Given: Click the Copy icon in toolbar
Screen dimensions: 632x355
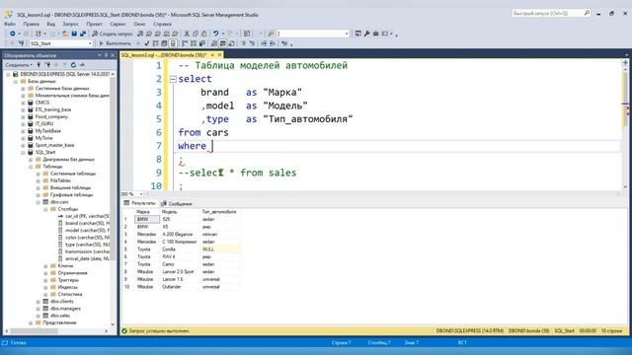Looking at the screenshot, I should 196,34.
